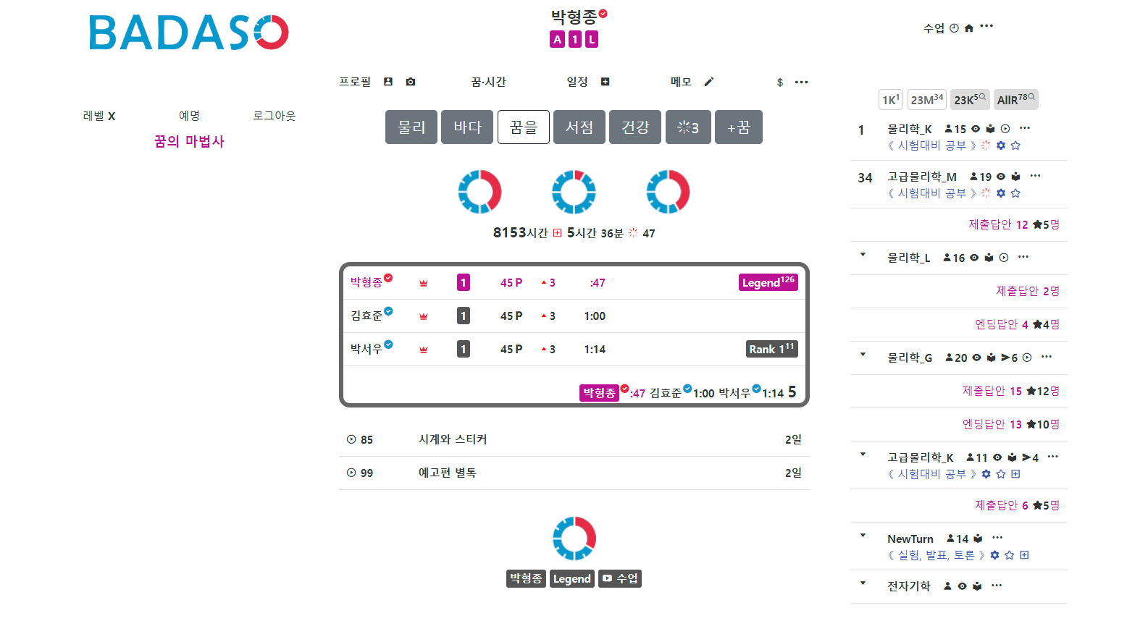
Task: Switch to the 23K class filter tab
Action: (x=969, y=100)
